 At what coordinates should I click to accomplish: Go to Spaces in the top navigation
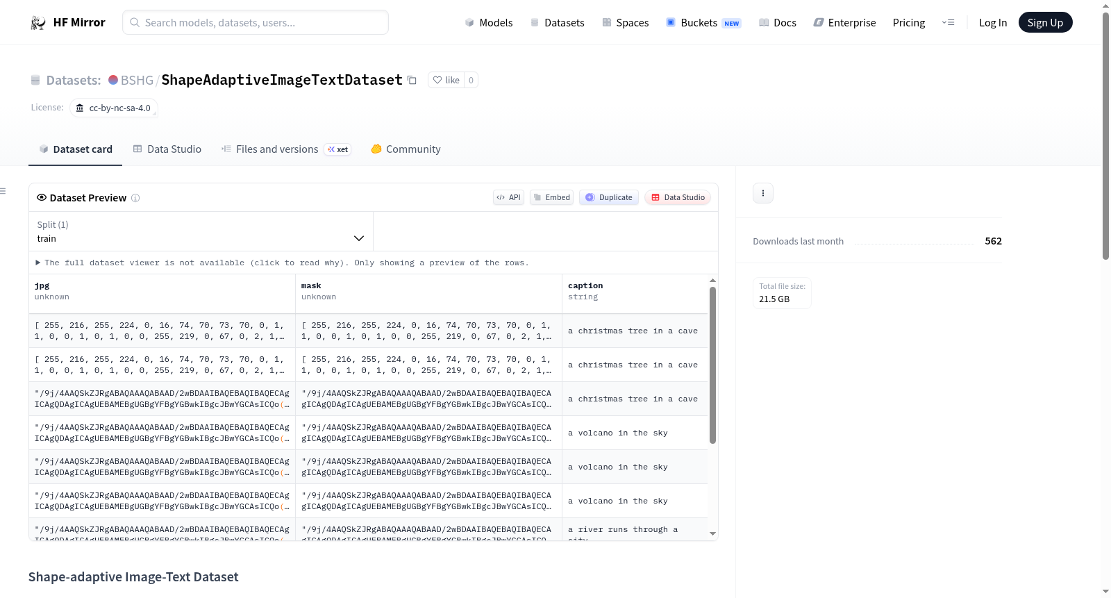coord(625,23)
